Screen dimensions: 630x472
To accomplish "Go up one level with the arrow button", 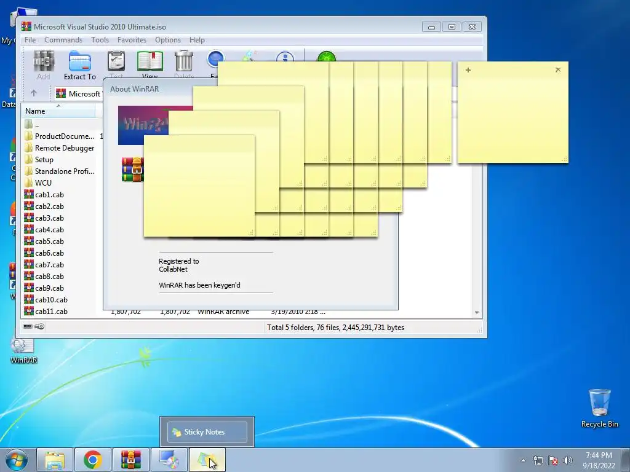I will [34, 93].
